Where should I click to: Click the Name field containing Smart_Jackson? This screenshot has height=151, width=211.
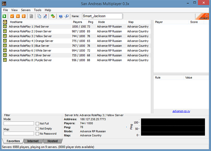pyautogui.click(x=102, y=16)
